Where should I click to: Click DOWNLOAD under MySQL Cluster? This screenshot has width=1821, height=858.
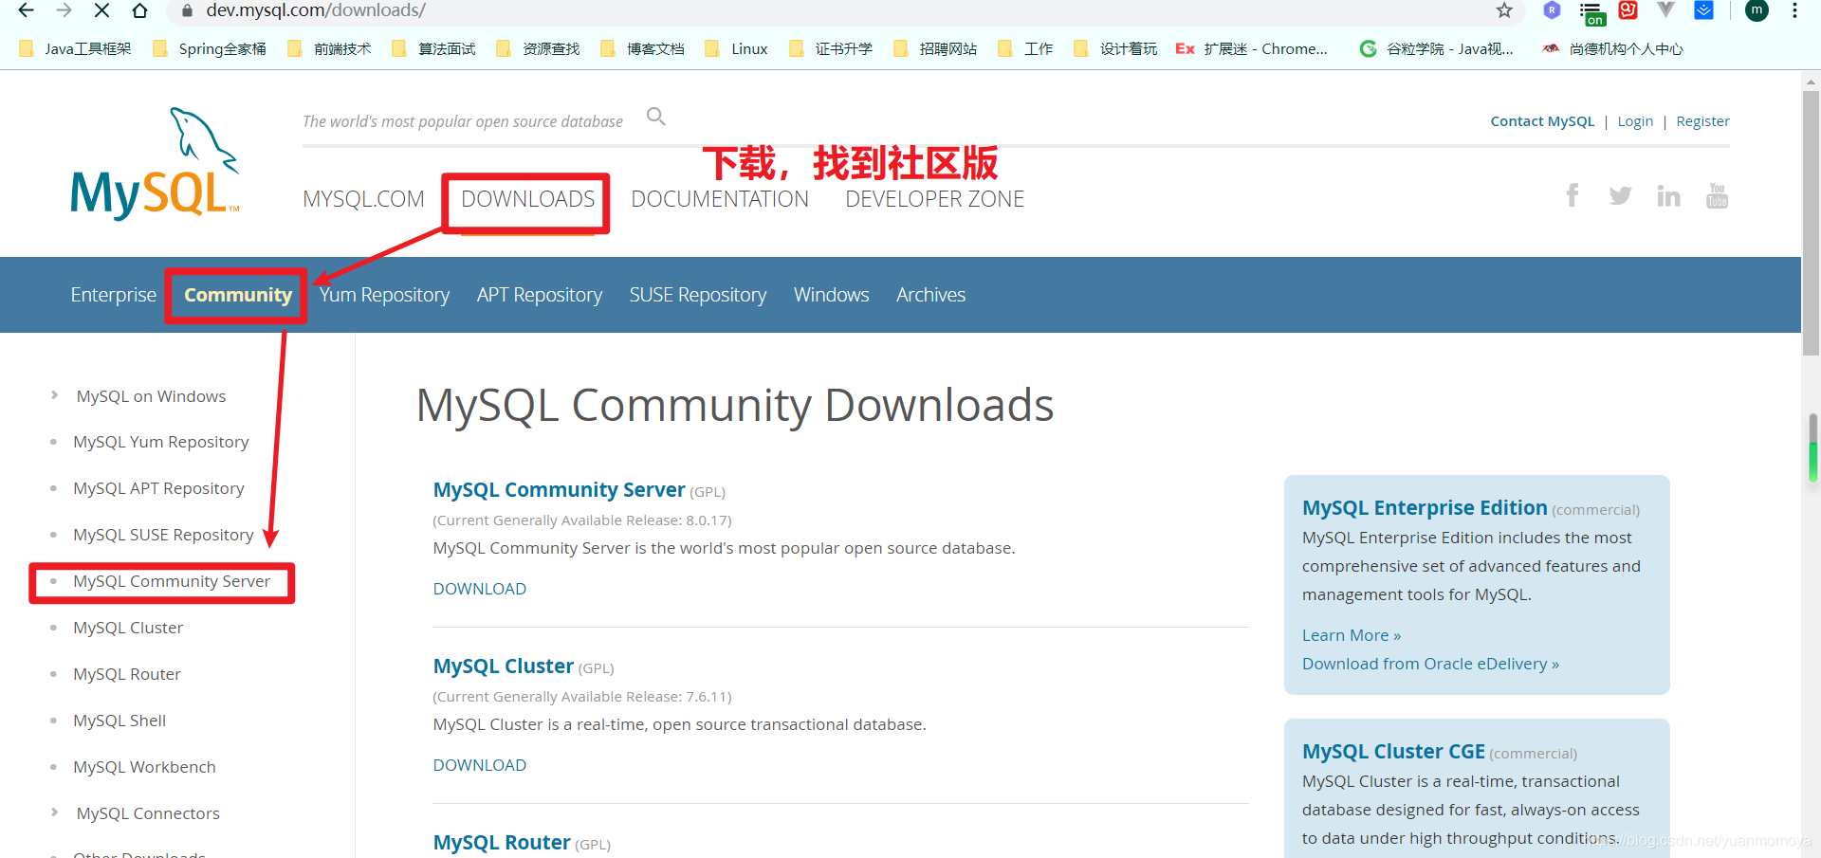coord(480,765)
